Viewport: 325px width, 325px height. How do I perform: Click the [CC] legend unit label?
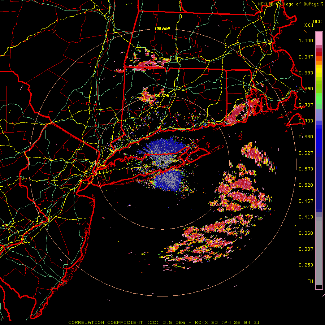(x=308, y=25)
